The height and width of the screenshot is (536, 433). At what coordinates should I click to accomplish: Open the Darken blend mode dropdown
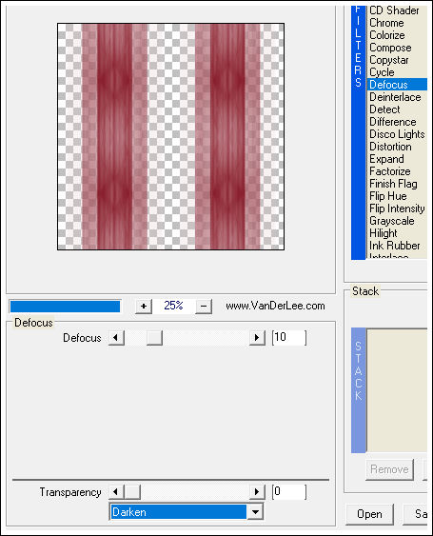255,512
